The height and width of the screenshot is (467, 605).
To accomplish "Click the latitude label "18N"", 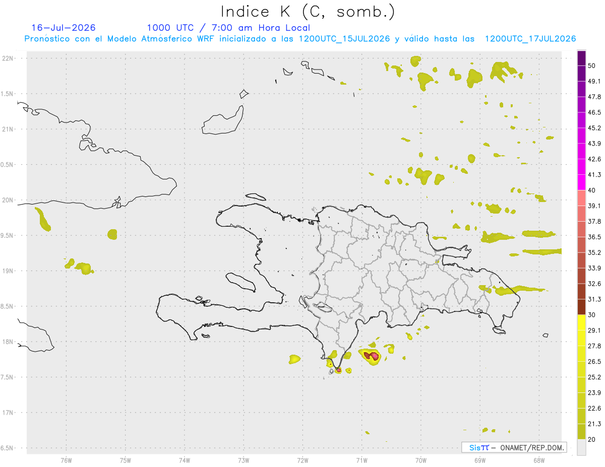I will (8, 342).
